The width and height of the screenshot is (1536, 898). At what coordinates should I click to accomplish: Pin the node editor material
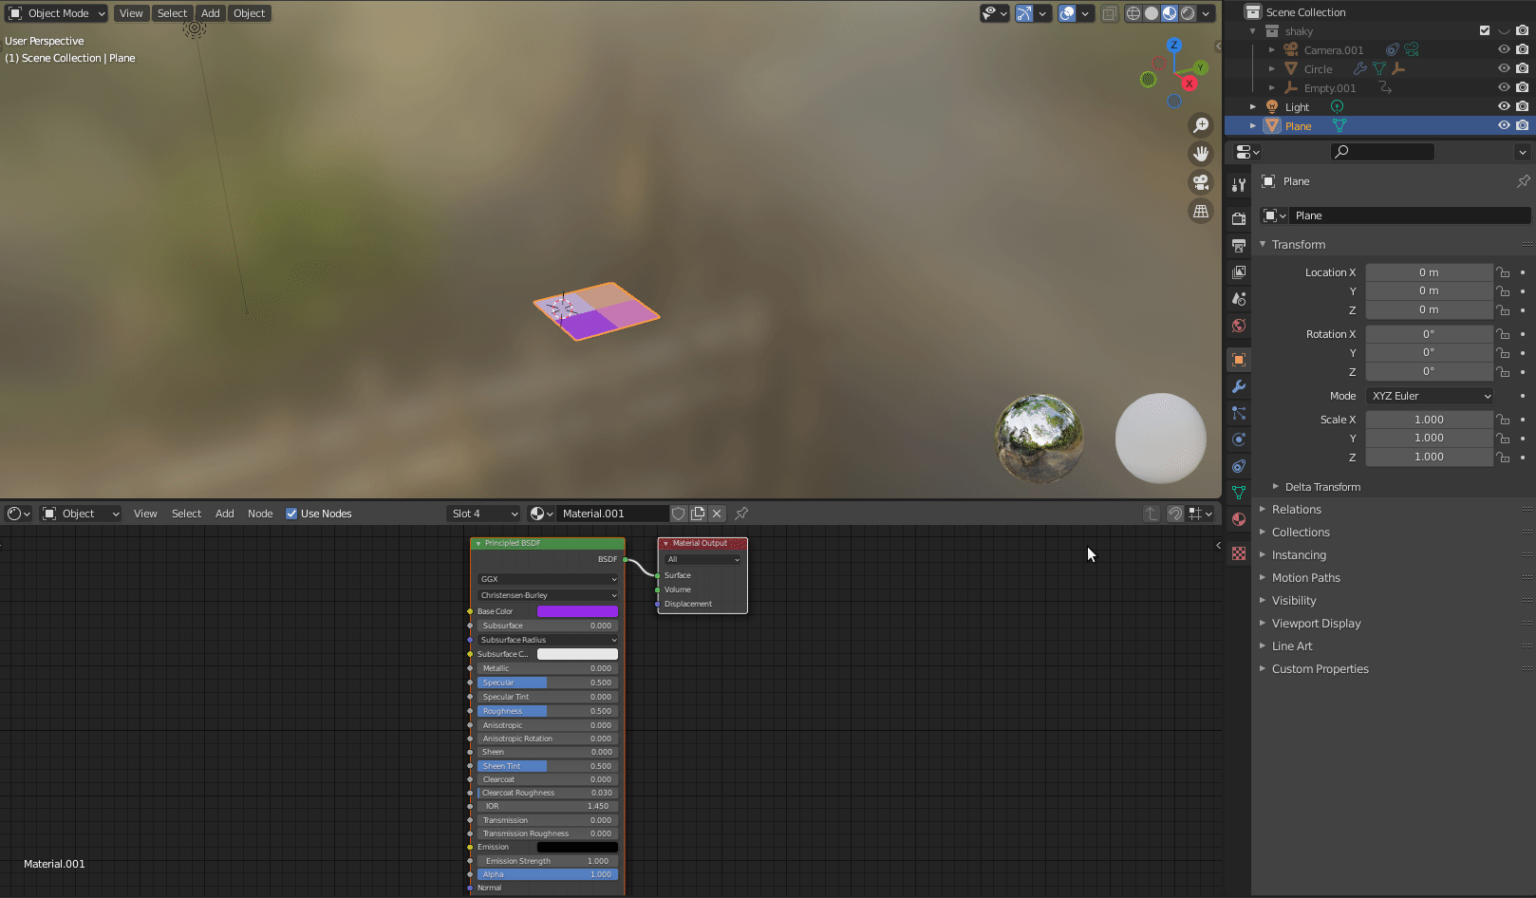tap(741, 514)
